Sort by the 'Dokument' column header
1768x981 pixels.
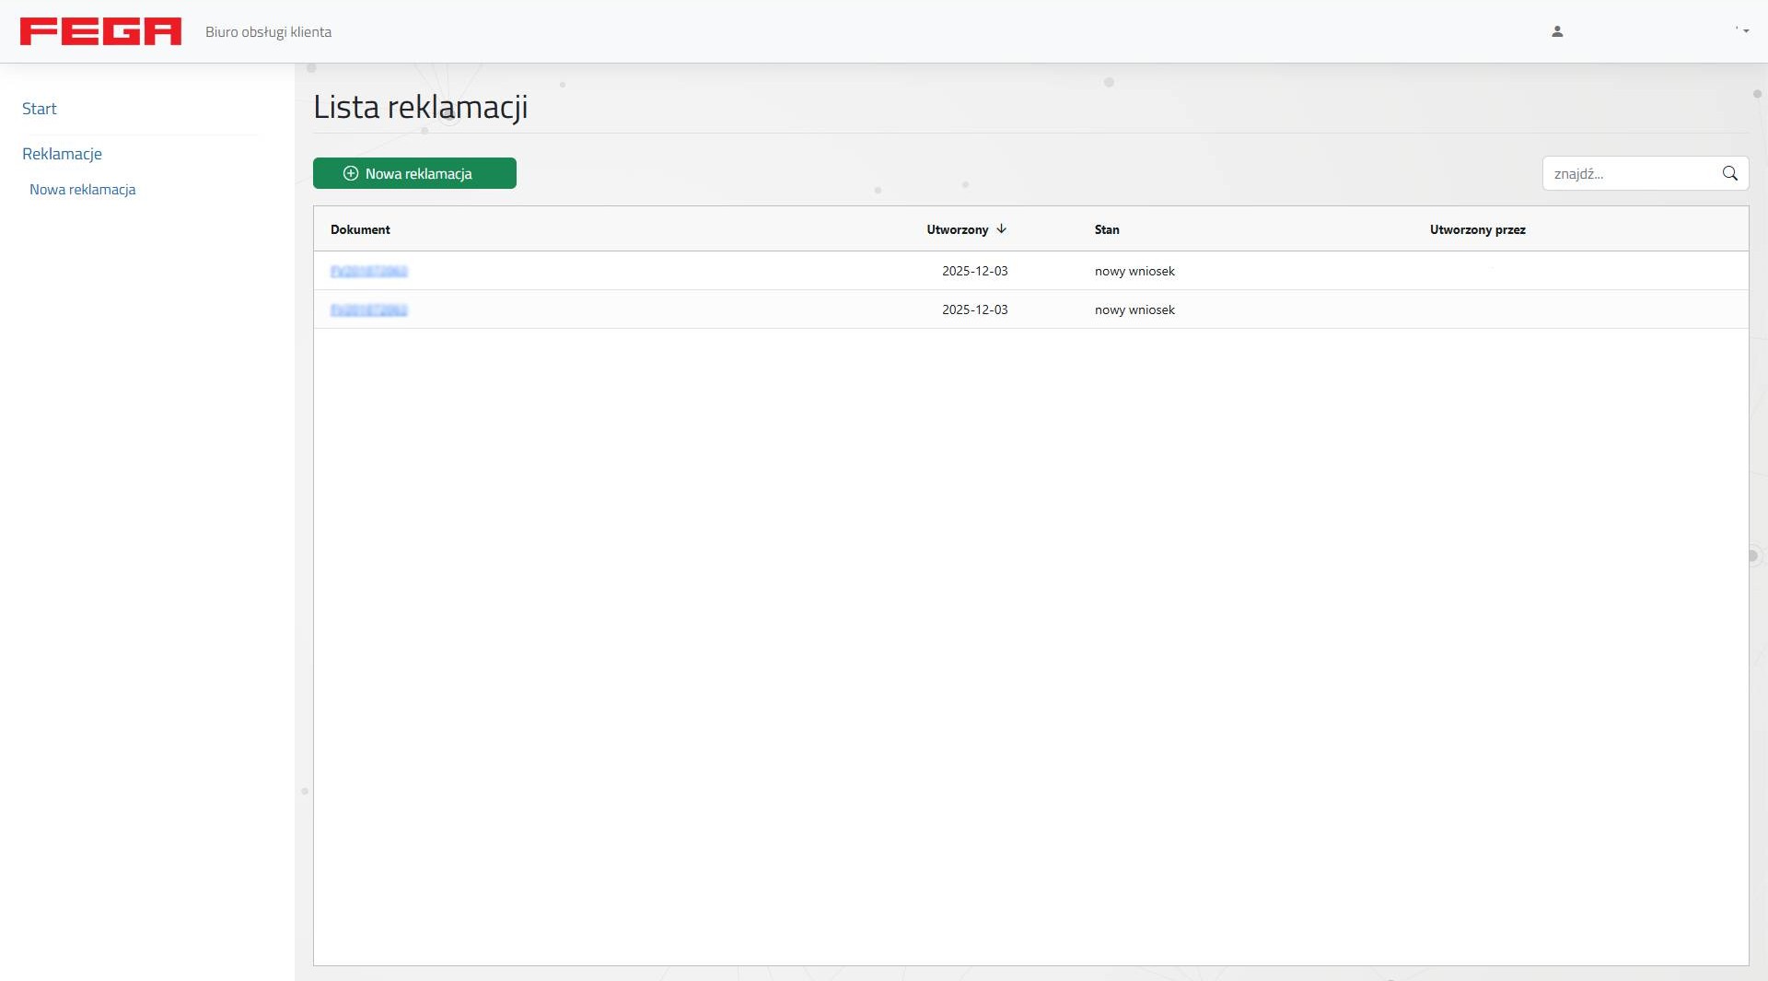pyautogui.click(x=360, y=229)
